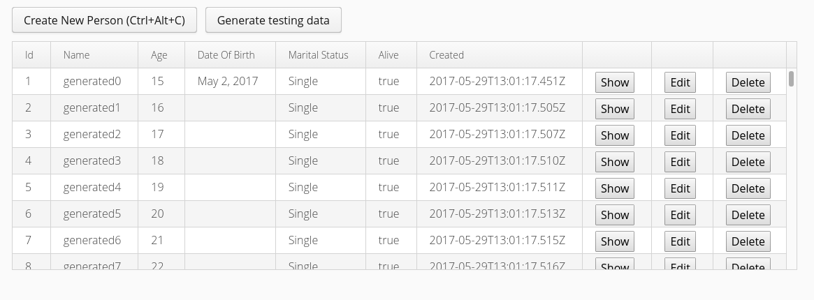
Task: Delete the generated0 person
Action: click(x=748, y=82)
